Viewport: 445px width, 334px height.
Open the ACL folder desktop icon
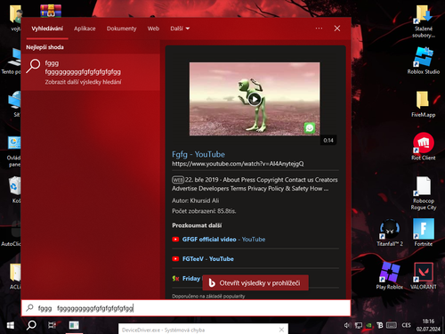click(15, 276)
